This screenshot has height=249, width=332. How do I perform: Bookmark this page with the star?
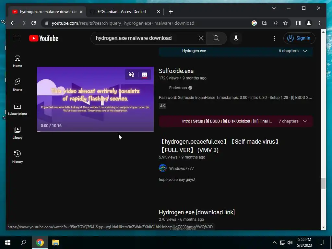(285, 23)
